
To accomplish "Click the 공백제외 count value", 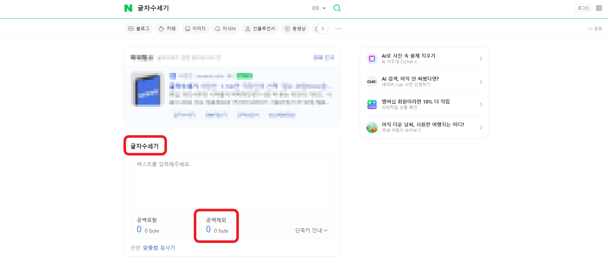I will tap(209, 229).
